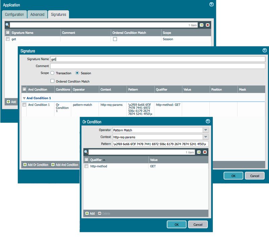Enable Ordered Condition Match in Signature dialog
The image size is (269, 237).
click(52, 81)
